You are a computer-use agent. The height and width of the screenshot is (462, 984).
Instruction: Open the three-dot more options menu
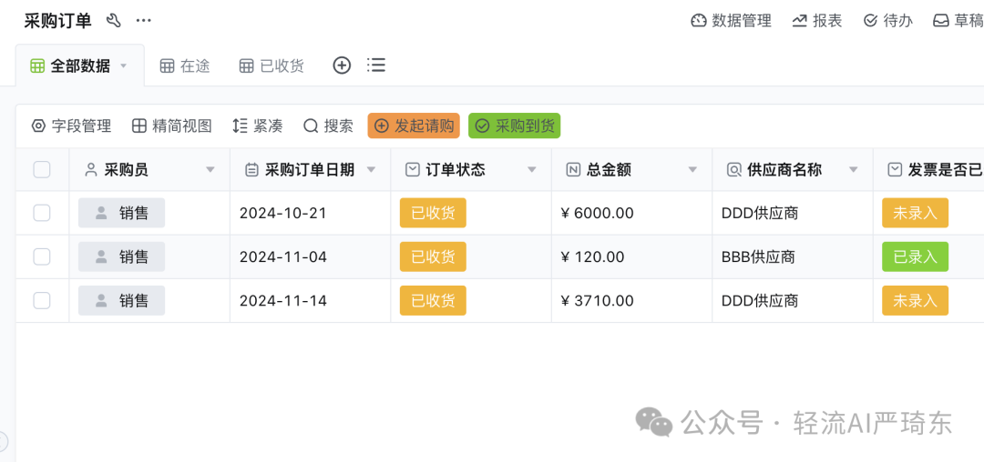point(144,21)
